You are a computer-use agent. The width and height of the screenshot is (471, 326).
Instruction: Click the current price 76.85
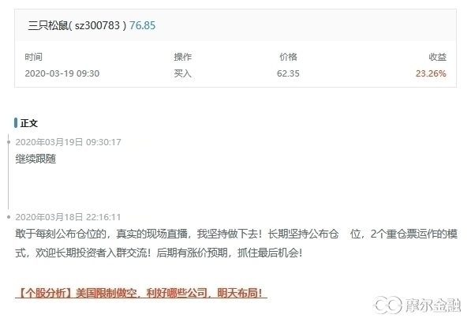(x=142, y=25)
